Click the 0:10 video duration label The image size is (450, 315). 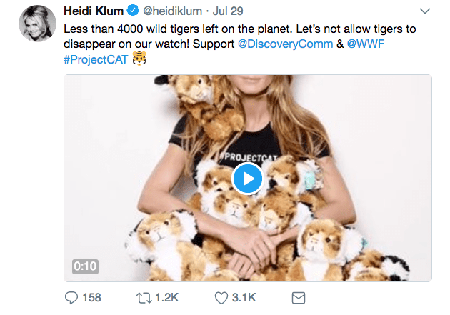point(85,266)
